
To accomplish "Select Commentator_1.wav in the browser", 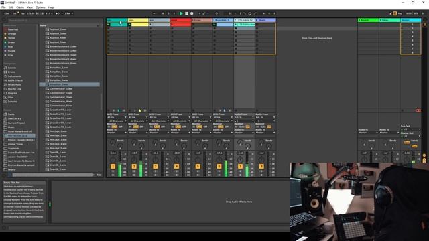I will [61, 89].
